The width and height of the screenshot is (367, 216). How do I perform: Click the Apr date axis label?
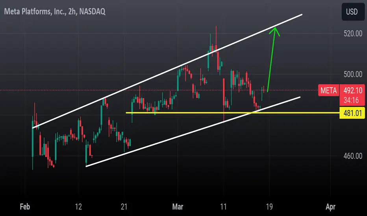pyautogui.click(x=330, y=207)
